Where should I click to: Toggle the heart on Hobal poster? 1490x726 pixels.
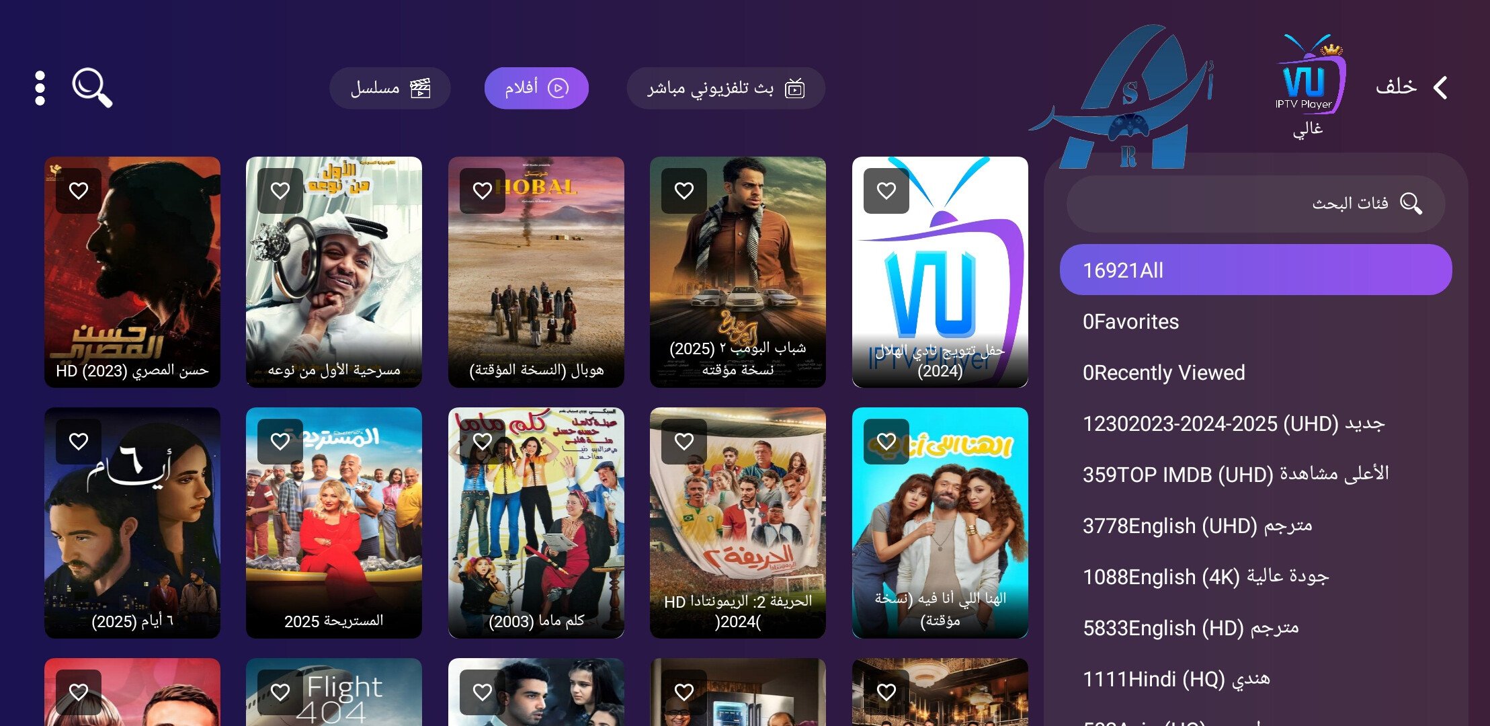click(x=483, y=191)
